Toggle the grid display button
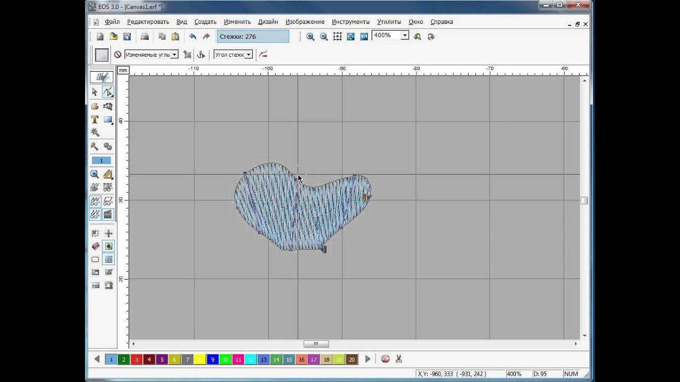The height and width of the screenshot is (382, 680). click(x=108, y=259)
